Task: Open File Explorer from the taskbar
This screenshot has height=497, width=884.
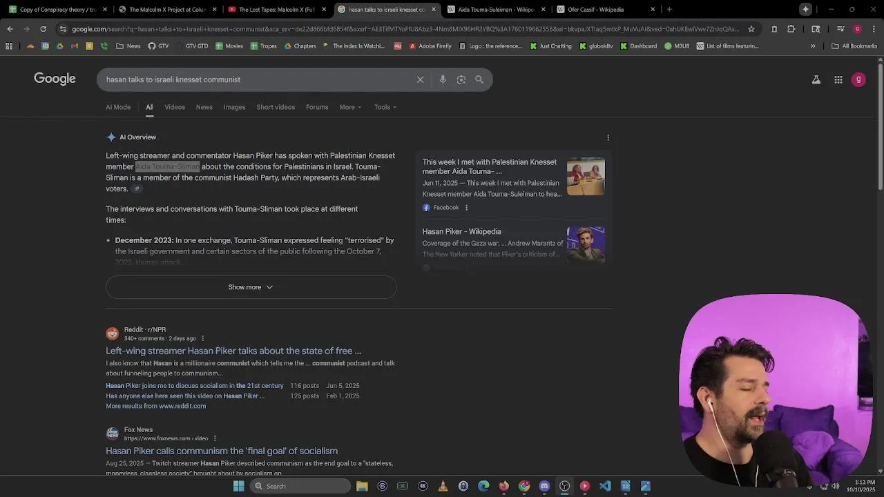Action: pos(362,486)
